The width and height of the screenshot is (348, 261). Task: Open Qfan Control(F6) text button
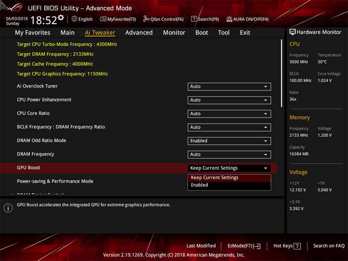tap(167, 19)
